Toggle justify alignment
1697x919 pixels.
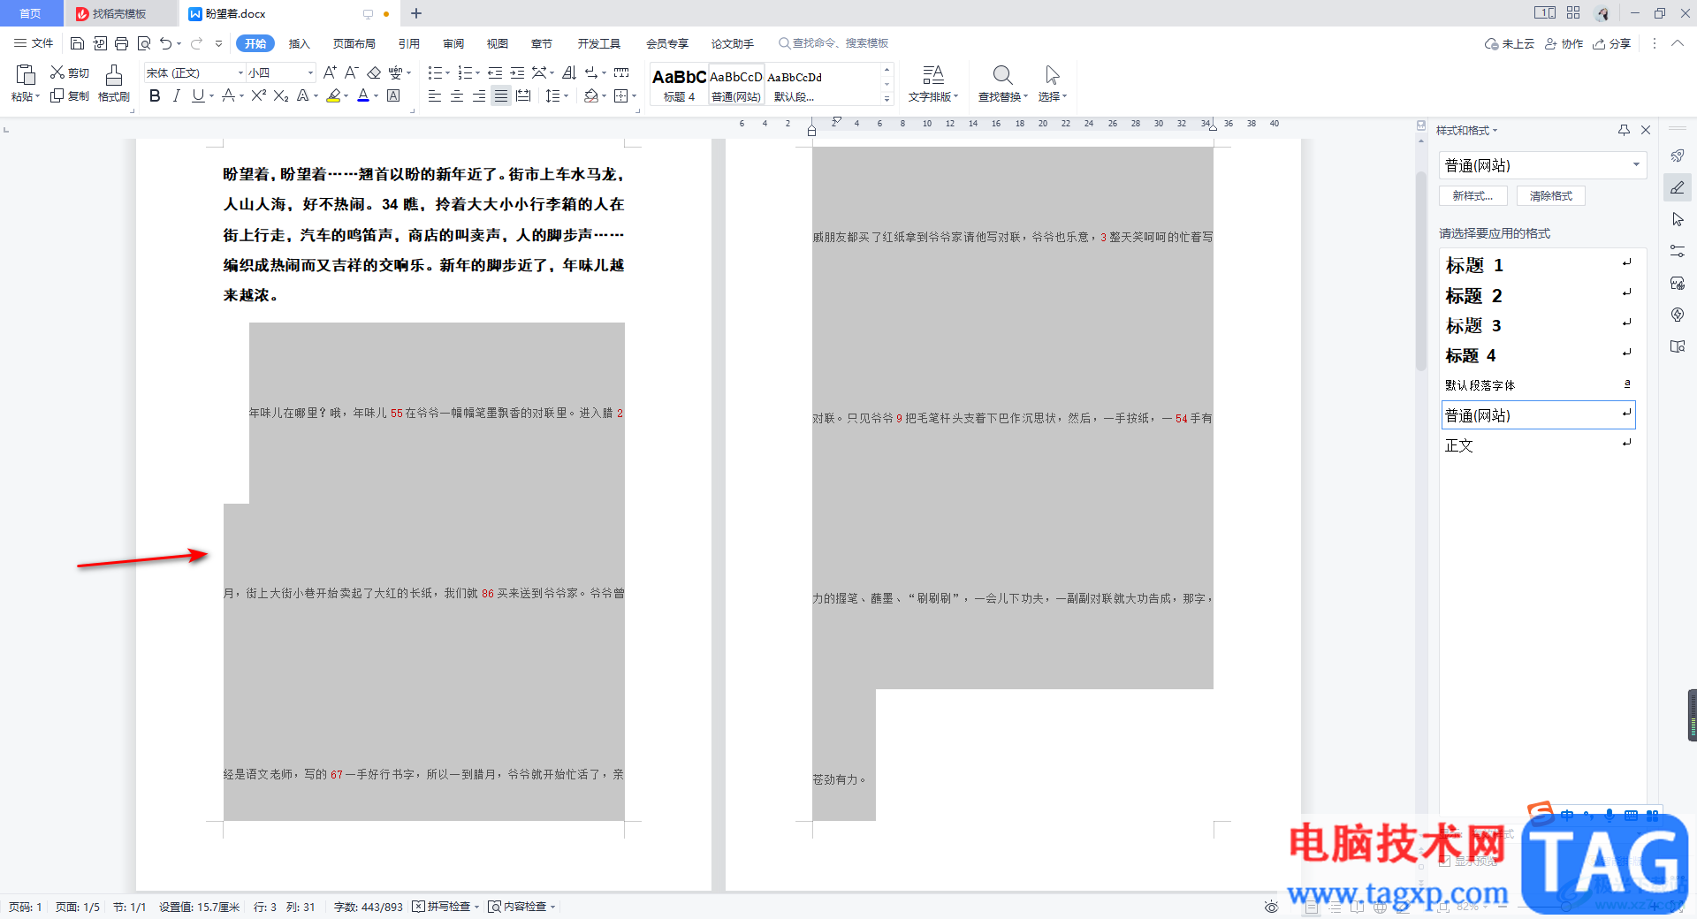[x=501, y=95]
